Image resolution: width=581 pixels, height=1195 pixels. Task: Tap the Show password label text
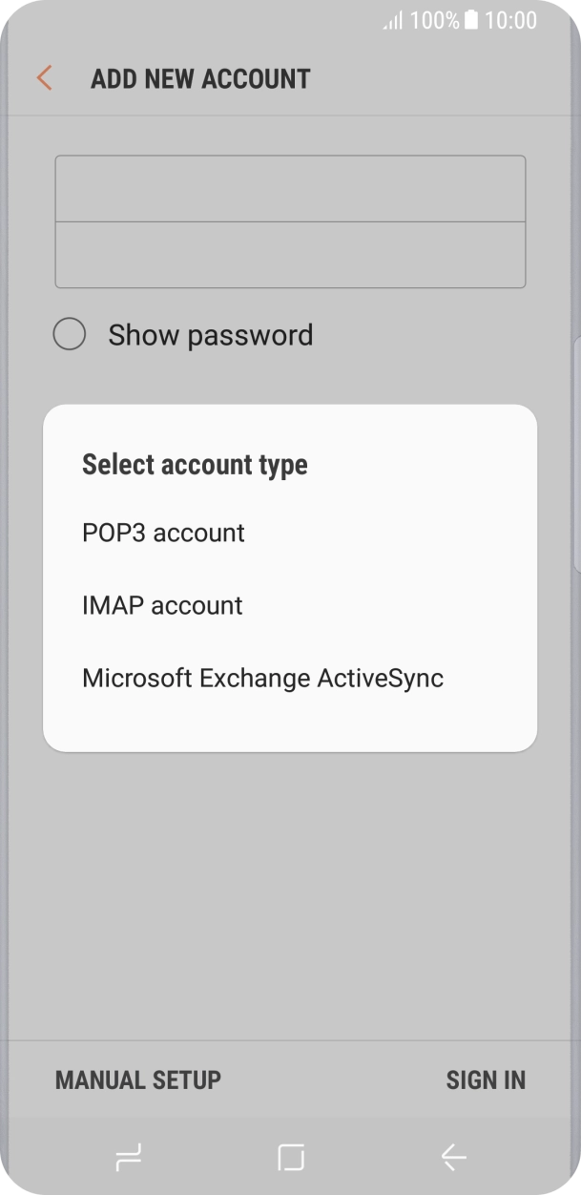point(209,335)
